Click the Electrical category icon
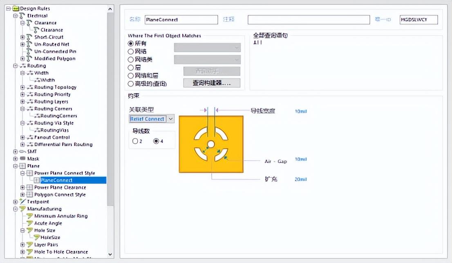This screenshot has height=263, width=452. 22,16
